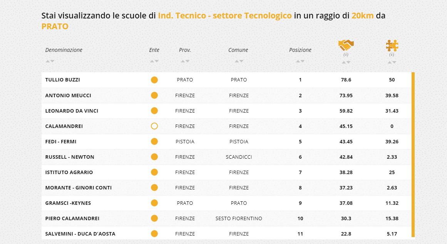This screenshot has width=447, height=244.
Task: Click the empty Ente circle for Calamandrei
Action: click(x=154, y=126)
